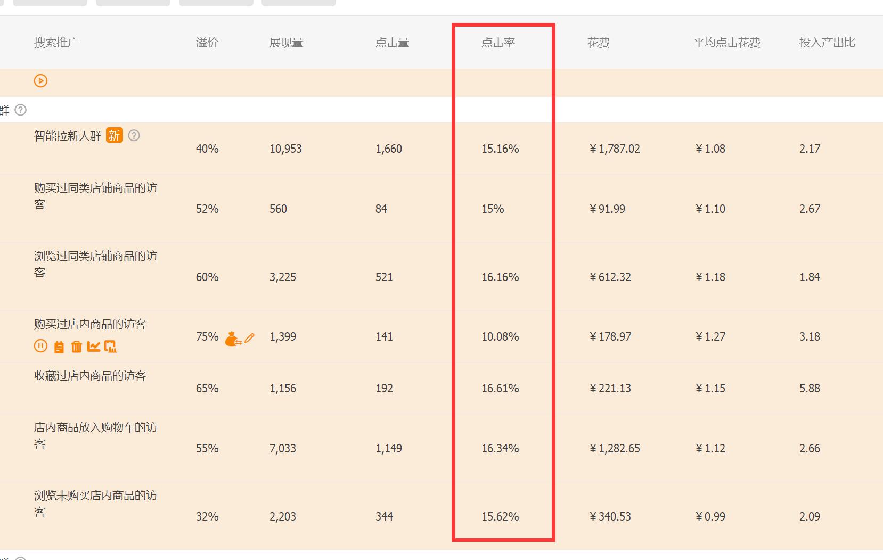Delete the 购买过店内商品的访客 audience with trash icon
Image resolution: width=883 pixels, height=560 pixels.
pos(77,347)
